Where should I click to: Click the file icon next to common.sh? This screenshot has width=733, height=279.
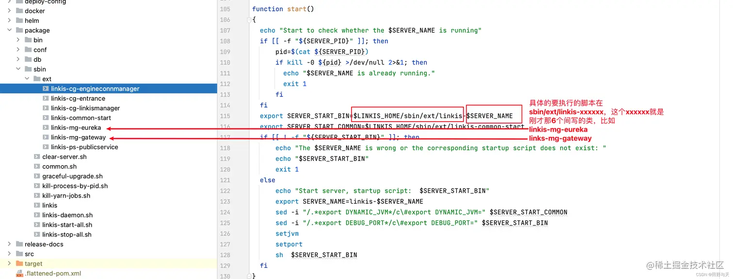pos(37,166)
